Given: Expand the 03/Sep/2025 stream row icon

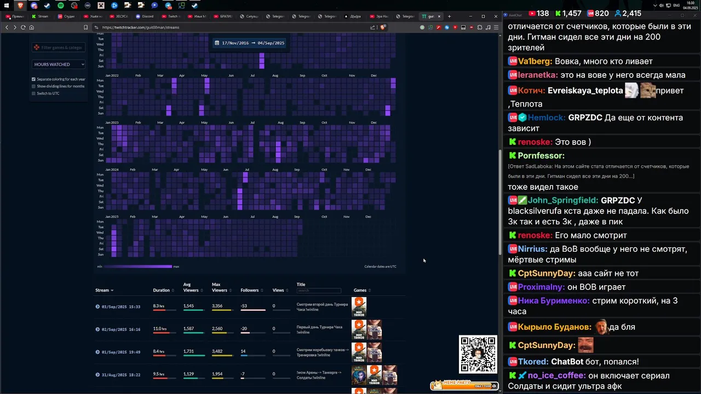Looking at the screenshot, I should (x=97, y=306).
